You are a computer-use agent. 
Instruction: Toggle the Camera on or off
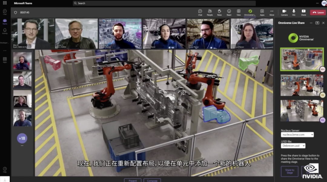point(284,12)
